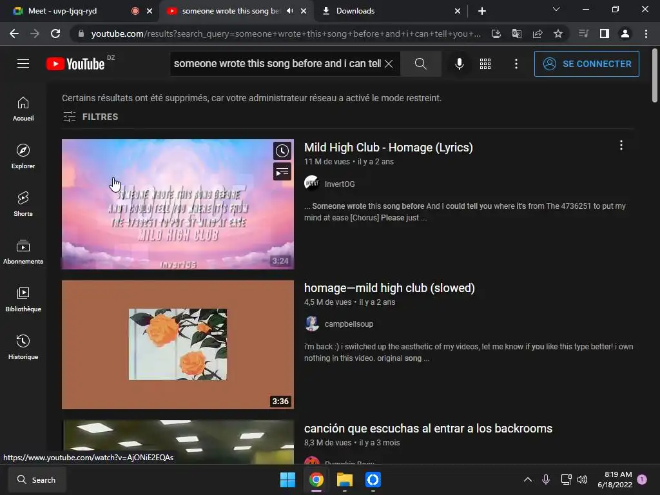This screenshot has height=495, width=660.
Task: Open Chrome from the taskbar
Action: tap(316, 480)
